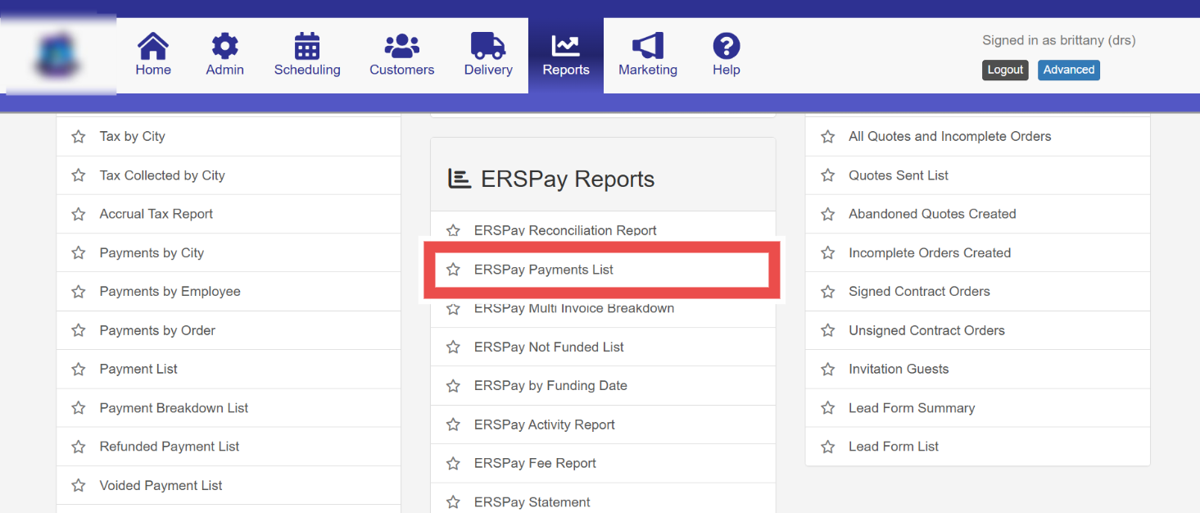
Task: Toggle the Payments by Order star
Action: (79, 331)
